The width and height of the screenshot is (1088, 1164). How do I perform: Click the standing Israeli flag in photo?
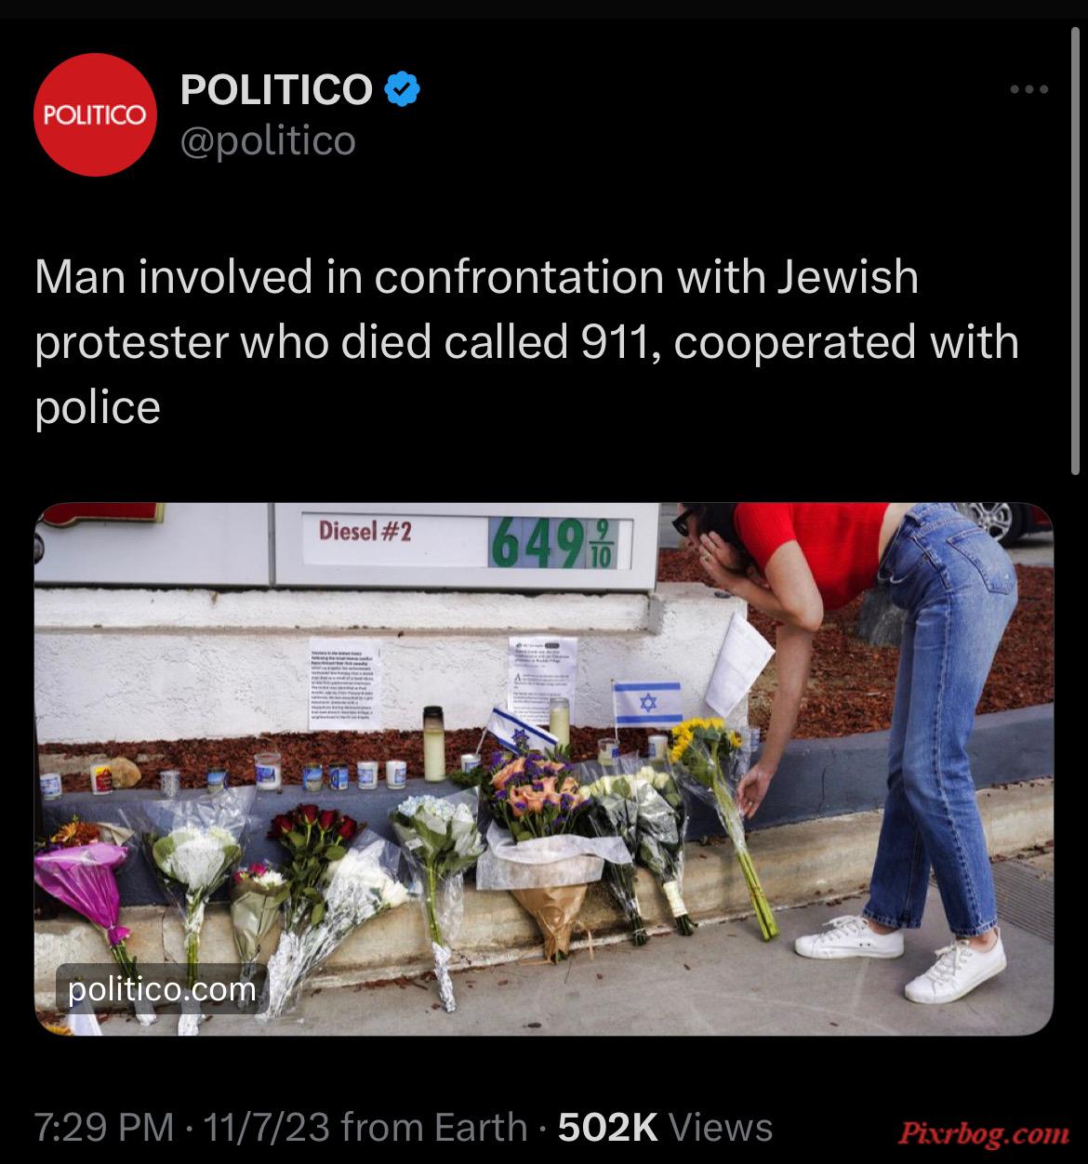pyautogui.click(x=647, y=704)
